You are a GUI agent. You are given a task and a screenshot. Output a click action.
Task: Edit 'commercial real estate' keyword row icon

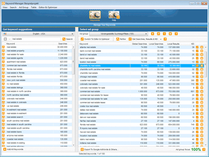click(197, 91)
